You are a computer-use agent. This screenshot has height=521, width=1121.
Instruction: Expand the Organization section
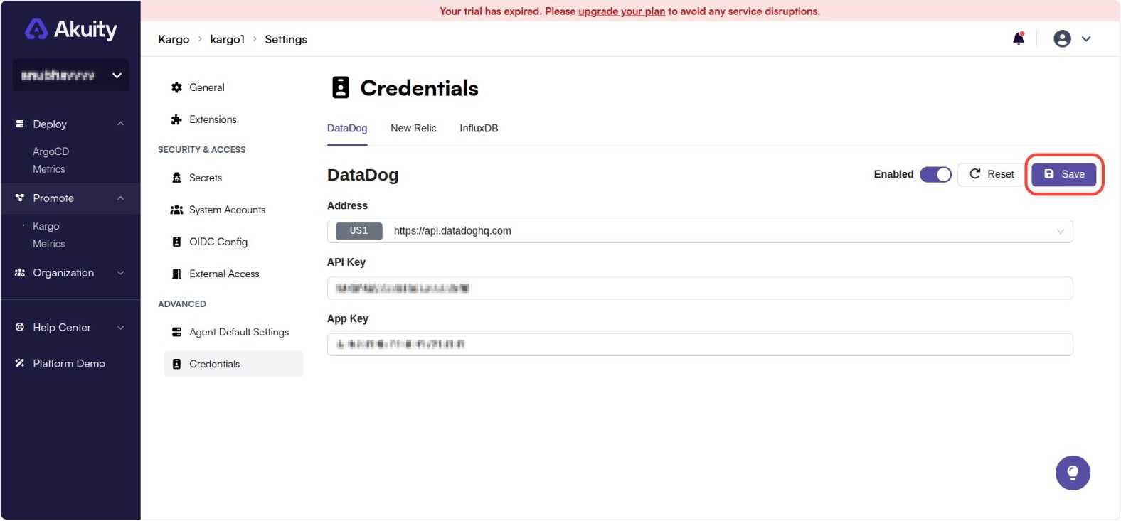click(x=120, y=272)
